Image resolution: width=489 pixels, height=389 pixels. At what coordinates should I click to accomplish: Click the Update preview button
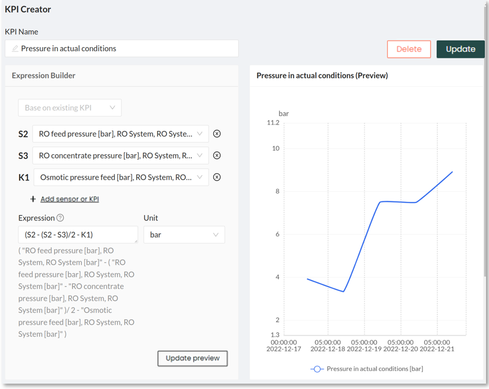coord(192,358)
